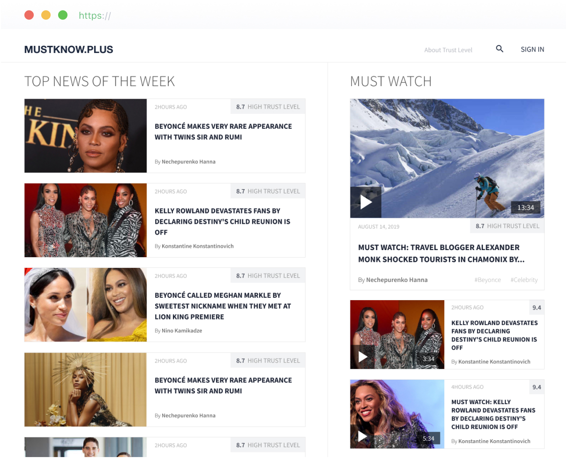The height and width of the screenshot is (458, 567).
Task: Click SIGN IN in the header
Action: click(x=532, y=49)
